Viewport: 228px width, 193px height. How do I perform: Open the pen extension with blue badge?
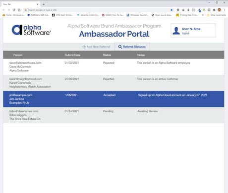tap(199, 10)
